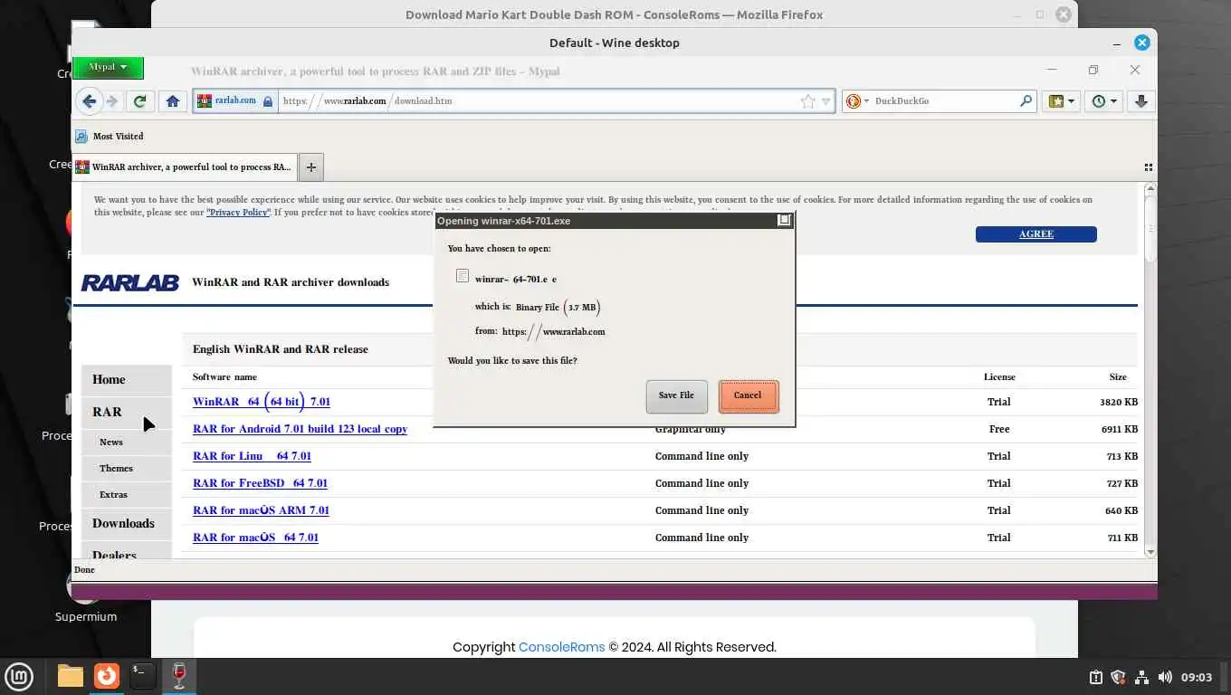Open Mypal home page button
This screenshot has width=1231, height=695.
click(x=172, y=101)
